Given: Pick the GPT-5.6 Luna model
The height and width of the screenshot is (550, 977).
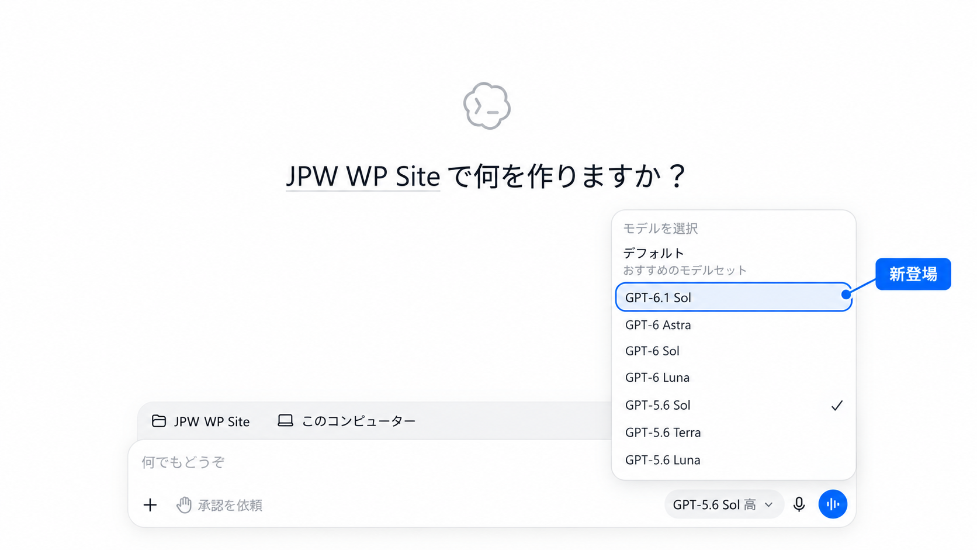Looking at the screenshot, I should pyautogui.click(x=733, y=460).
